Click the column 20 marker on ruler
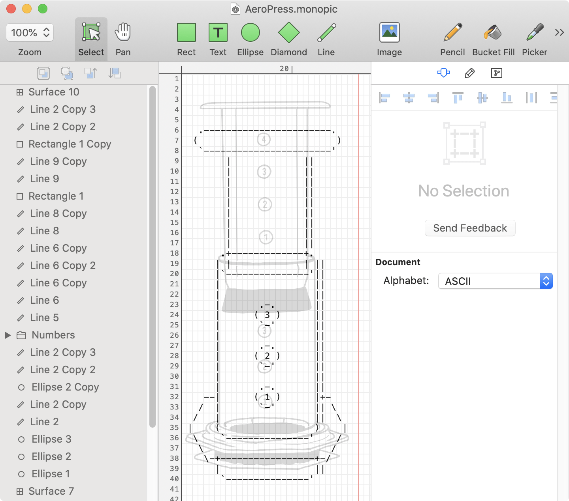The image size is (569, 501). click(x=286, y=69)
